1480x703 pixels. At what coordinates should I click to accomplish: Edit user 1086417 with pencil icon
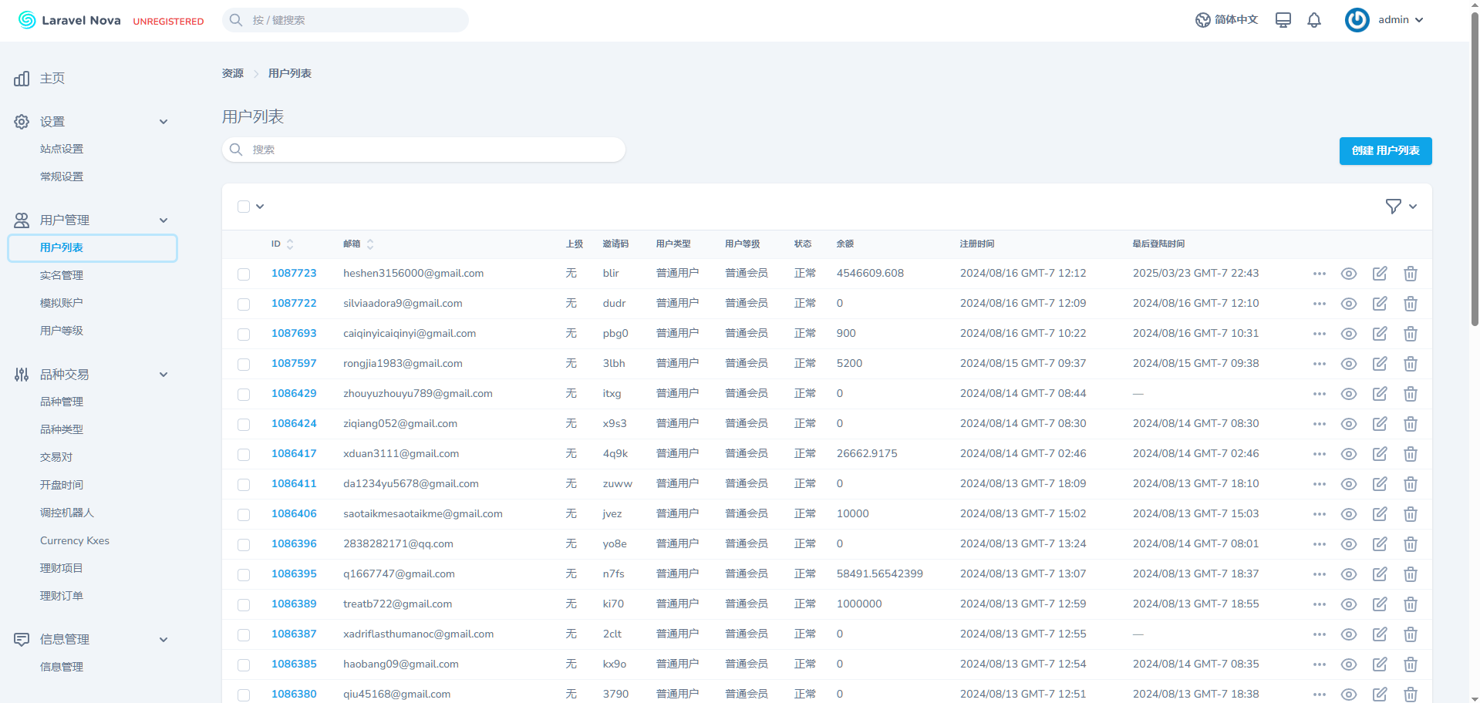pyautogui.click(x=1380, y=454)
